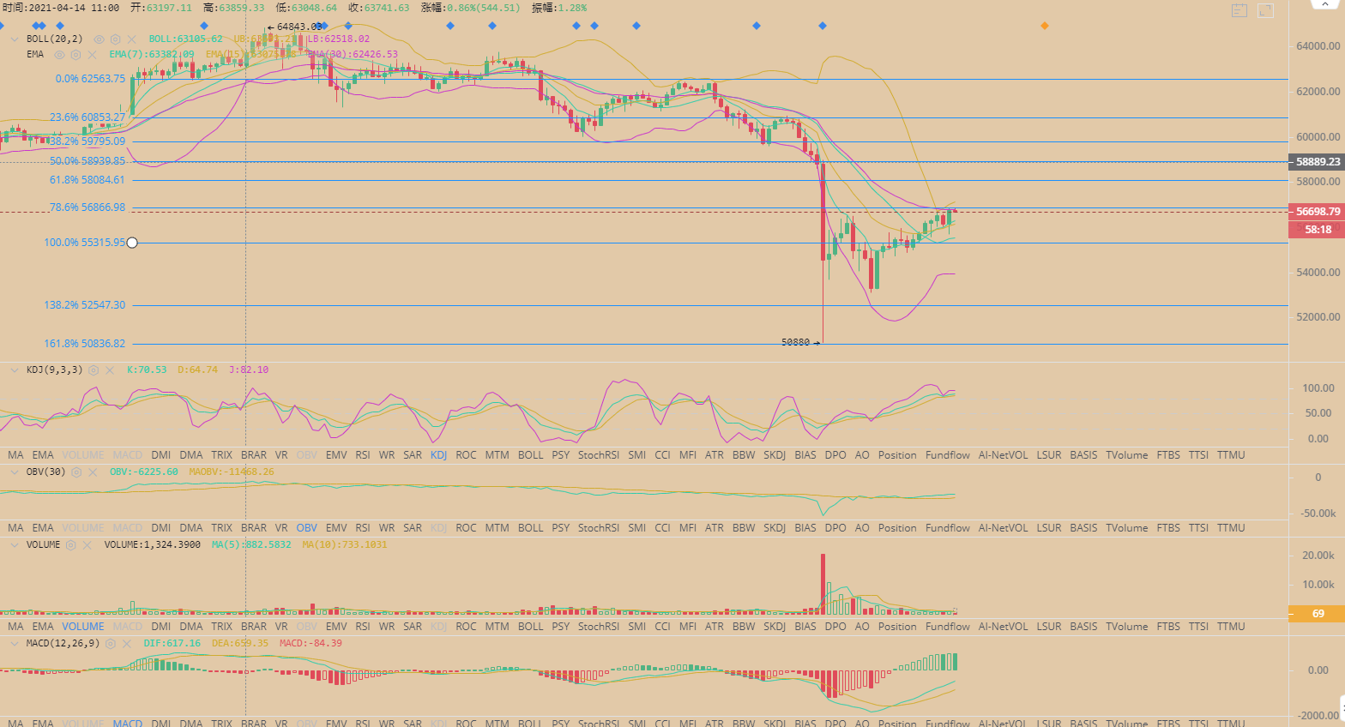Select Position tab under the OBV panel

897,528
